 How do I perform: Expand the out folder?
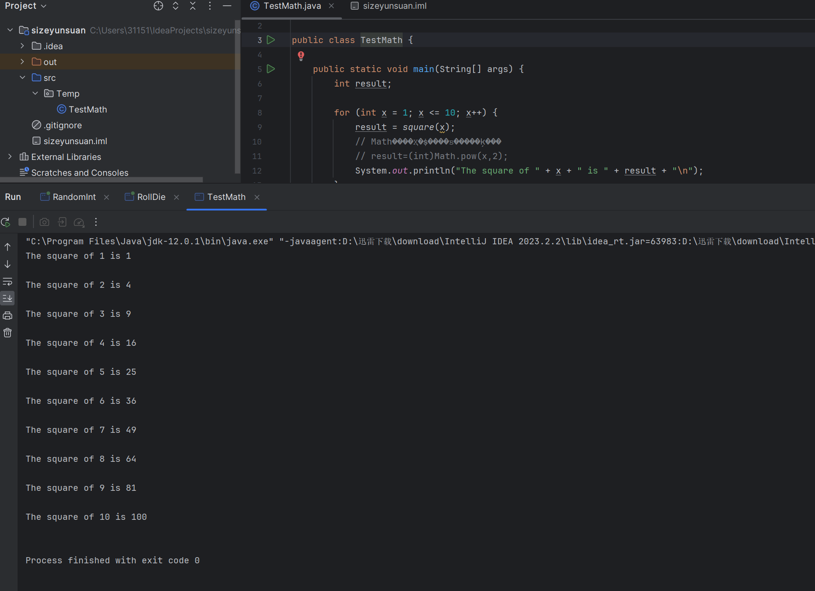22,62
